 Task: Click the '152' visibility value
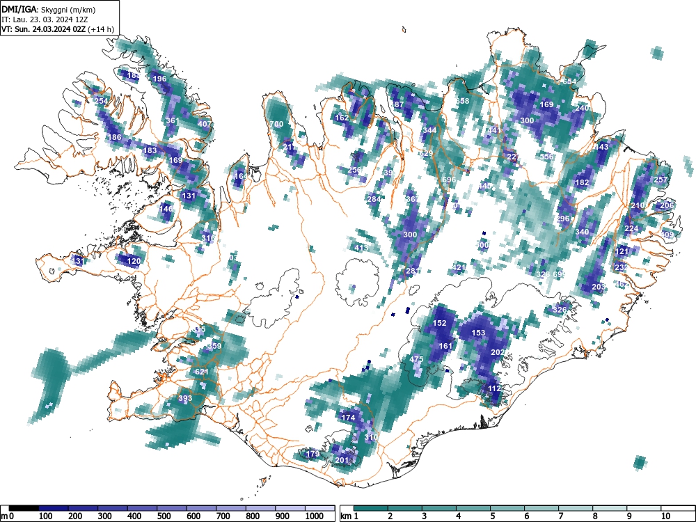pyautogui.click(x=439, y=323)
